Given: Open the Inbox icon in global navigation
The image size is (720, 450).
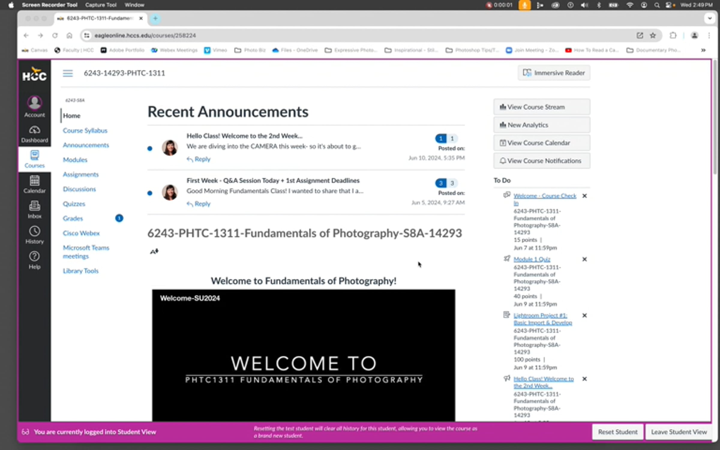Looking at the screenshot, I should pyautogui.click(x=34, y=206).
